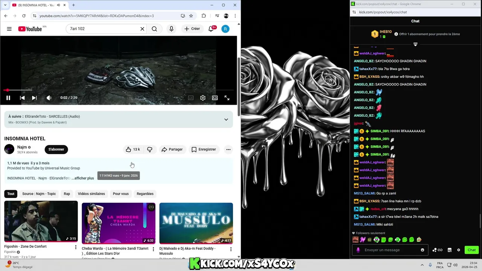This screenshot has width=482, height=271.
Task: Toggle subtitles in the video player
Action: tap(191, 98)
